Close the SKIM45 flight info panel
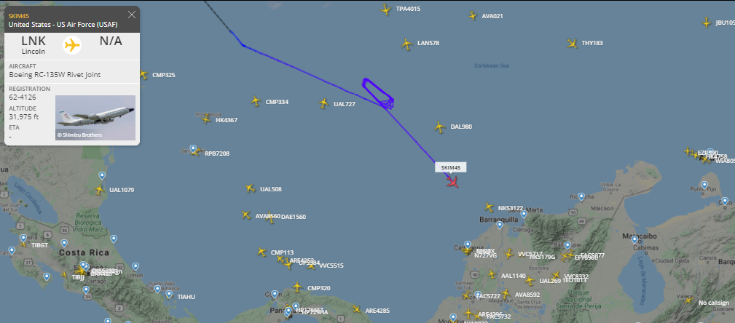This screenshot has height=323, width=735. (x=132, y=15)
